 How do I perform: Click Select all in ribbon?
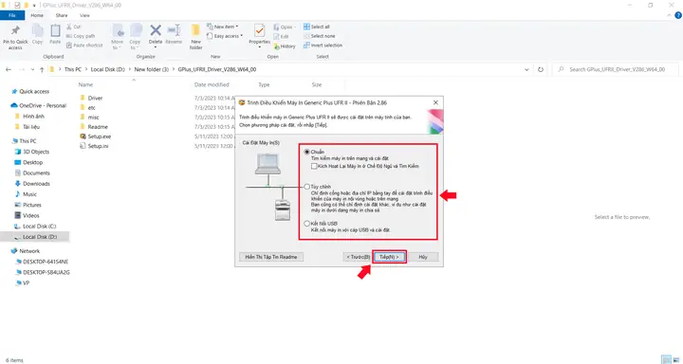point(317,27)
